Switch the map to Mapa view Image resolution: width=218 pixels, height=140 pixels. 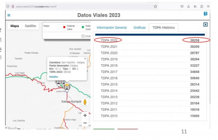pyautogui.click(x=15, y=26)
